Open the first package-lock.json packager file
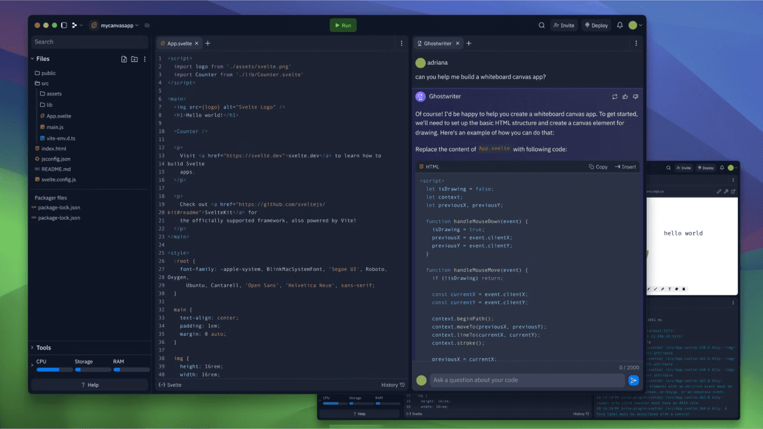Viewport: 763px width, 429px height. click(56, 207)
